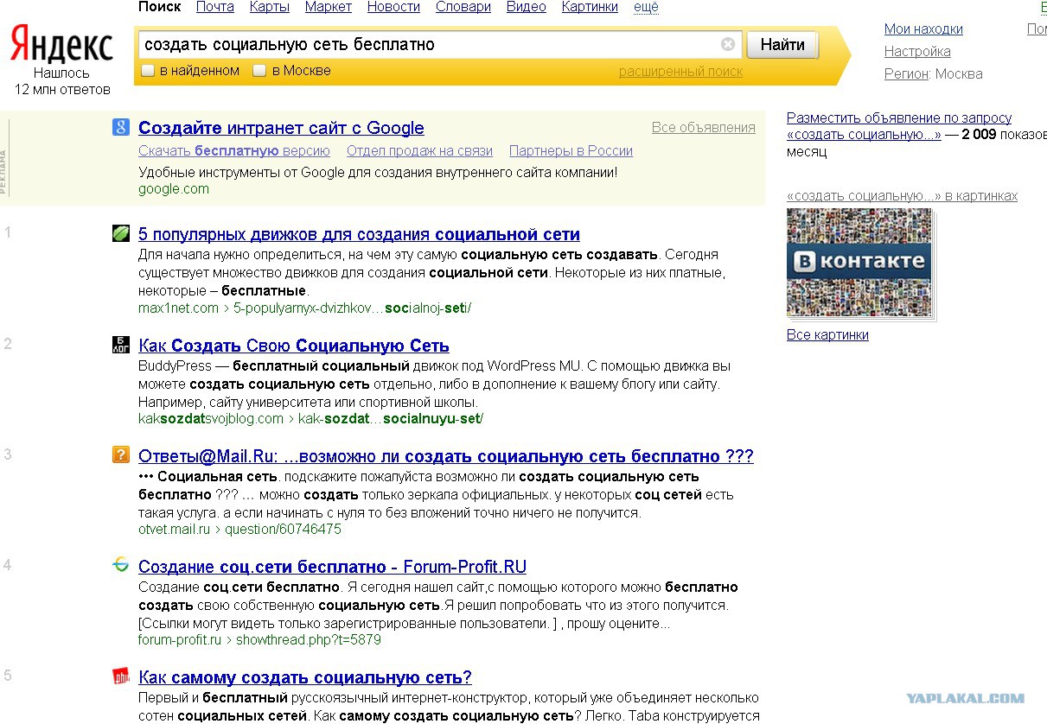Click the favicon beside Как самому создать социальную сеть
Image resolution: width=1047 pixels, height=724 pixels.
(121, 676)
